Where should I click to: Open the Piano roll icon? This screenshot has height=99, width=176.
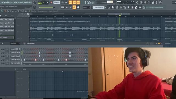(x=113, y=7)
